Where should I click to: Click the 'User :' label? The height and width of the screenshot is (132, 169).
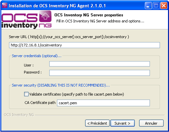[29, 65]
